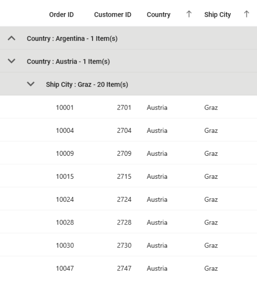257x289 pixels.
Task: Click the Ship City sort arrow icon
Action: tap(246, 14)
